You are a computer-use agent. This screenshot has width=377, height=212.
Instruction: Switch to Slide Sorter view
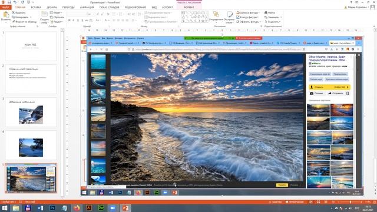318,202
